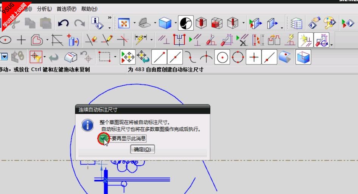Toggle the See-Thru black-white circle button
Screen dimensions: 358x194
point(185,23)
